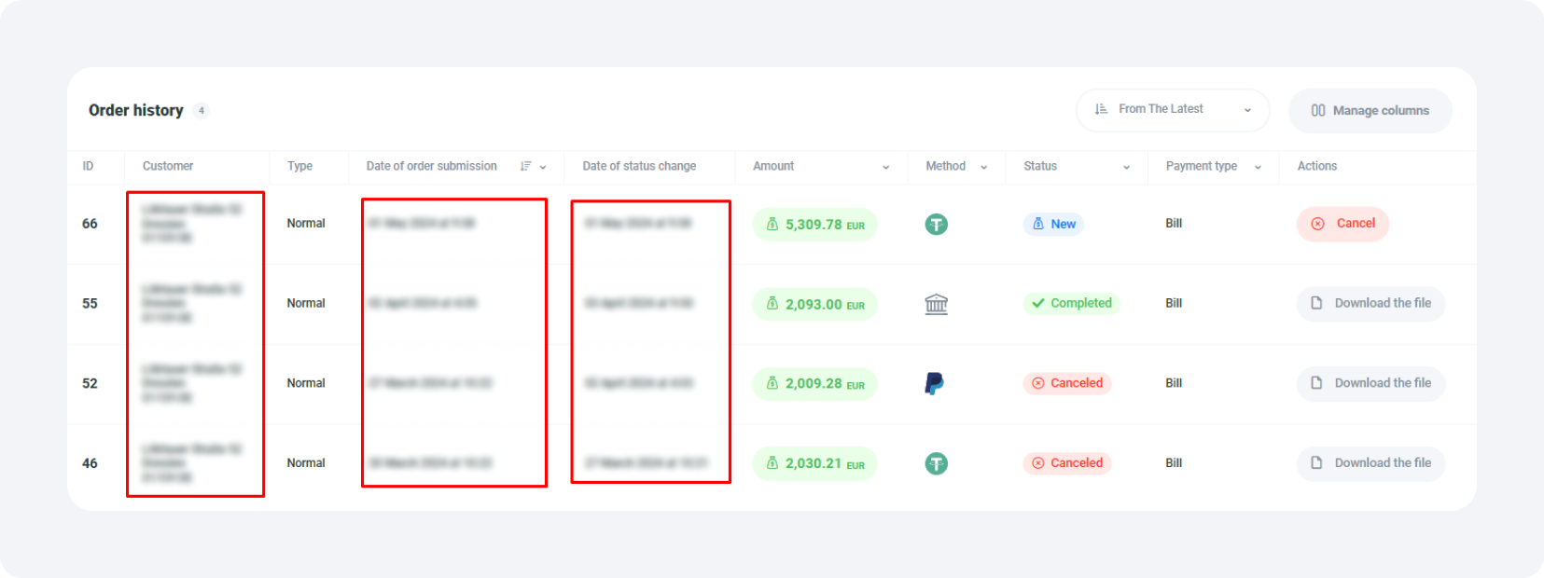Click Tether icon for order 46
1544x578 pixels.
tap(936, 463)
